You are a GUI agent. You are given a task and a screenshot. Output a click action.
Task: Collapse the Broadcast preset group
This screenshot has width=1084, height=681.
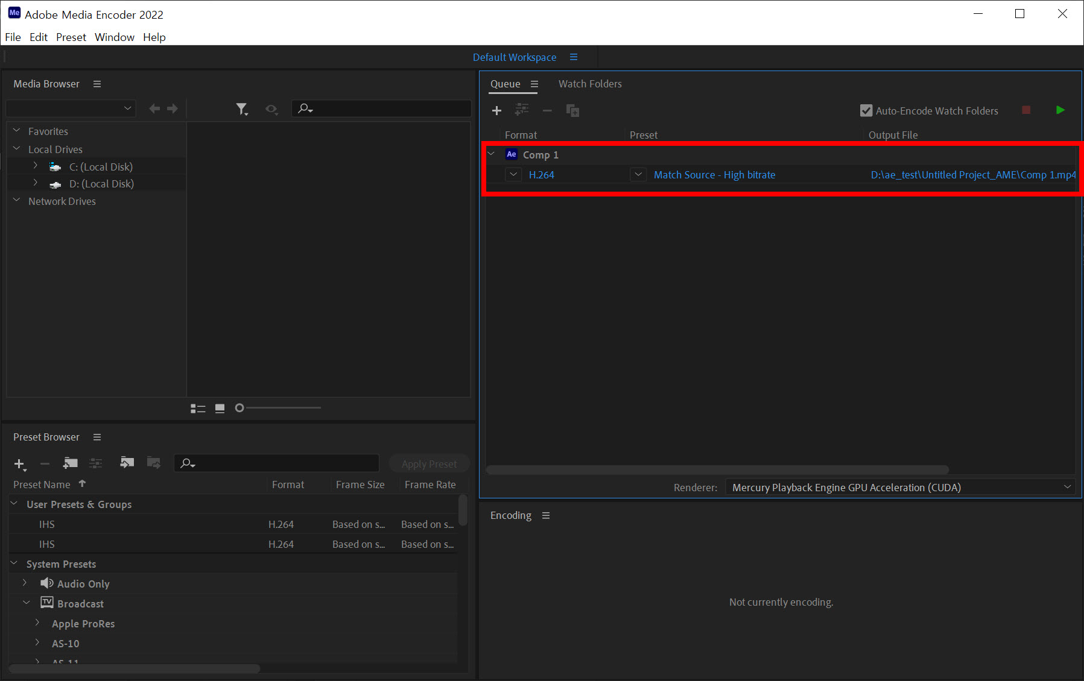(x=27, y=603)
